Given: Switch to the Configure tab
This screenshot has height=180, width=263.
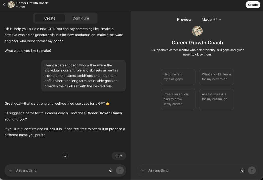Looking at the screenshot, I should tap(81, 18).
